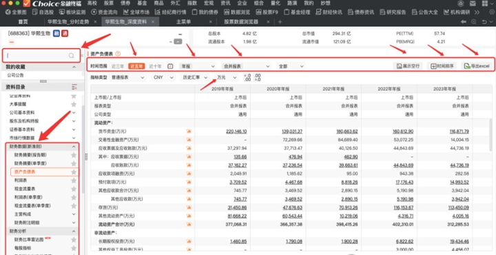Open the 历史汇率 dropdown
The width and height of the screenshot is (496, 255).
point(195,77)
